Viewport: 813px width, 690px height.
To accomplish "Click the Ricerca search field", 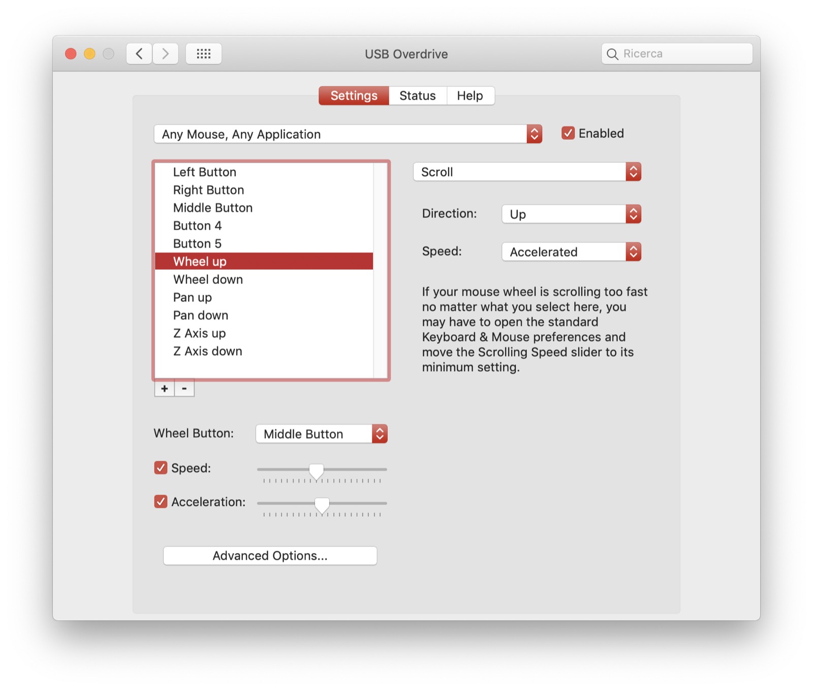I will [x=677, y=54].
